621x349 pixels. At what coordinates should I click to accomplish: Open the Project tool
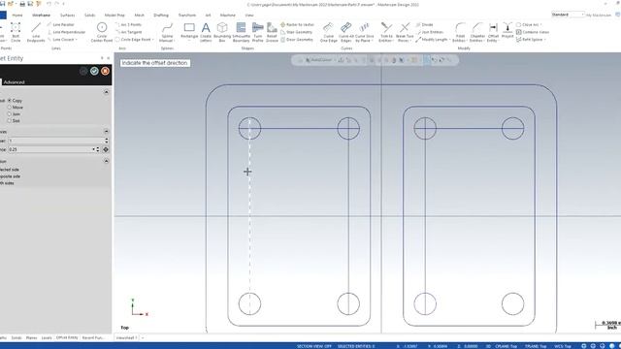pos(507,31)
